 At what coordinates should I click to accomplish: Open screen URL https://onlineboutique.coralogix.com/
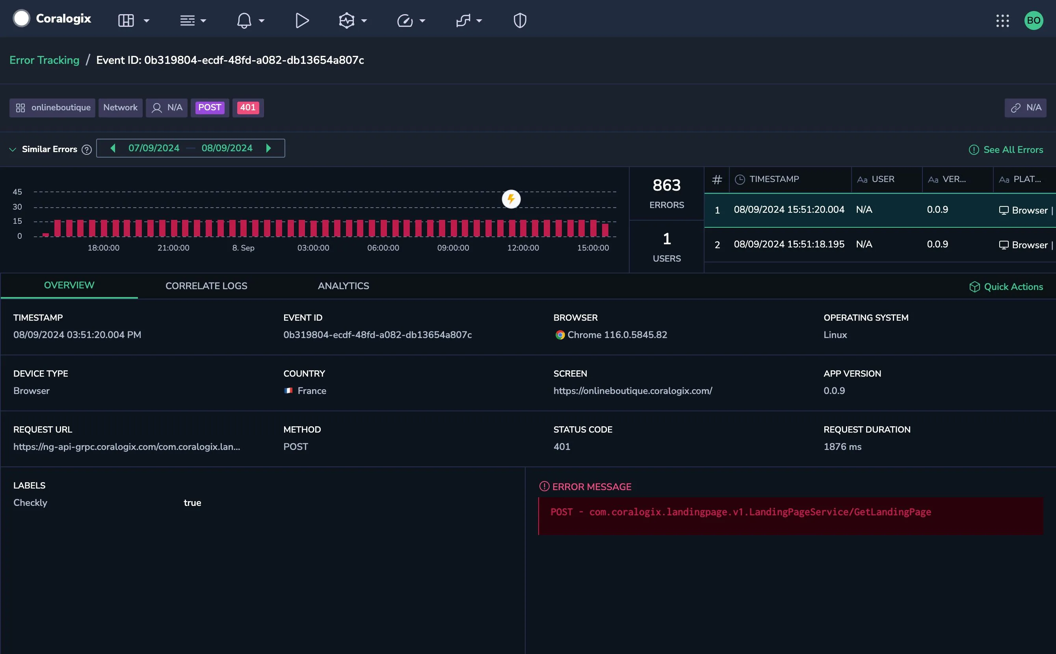point(632,390)
